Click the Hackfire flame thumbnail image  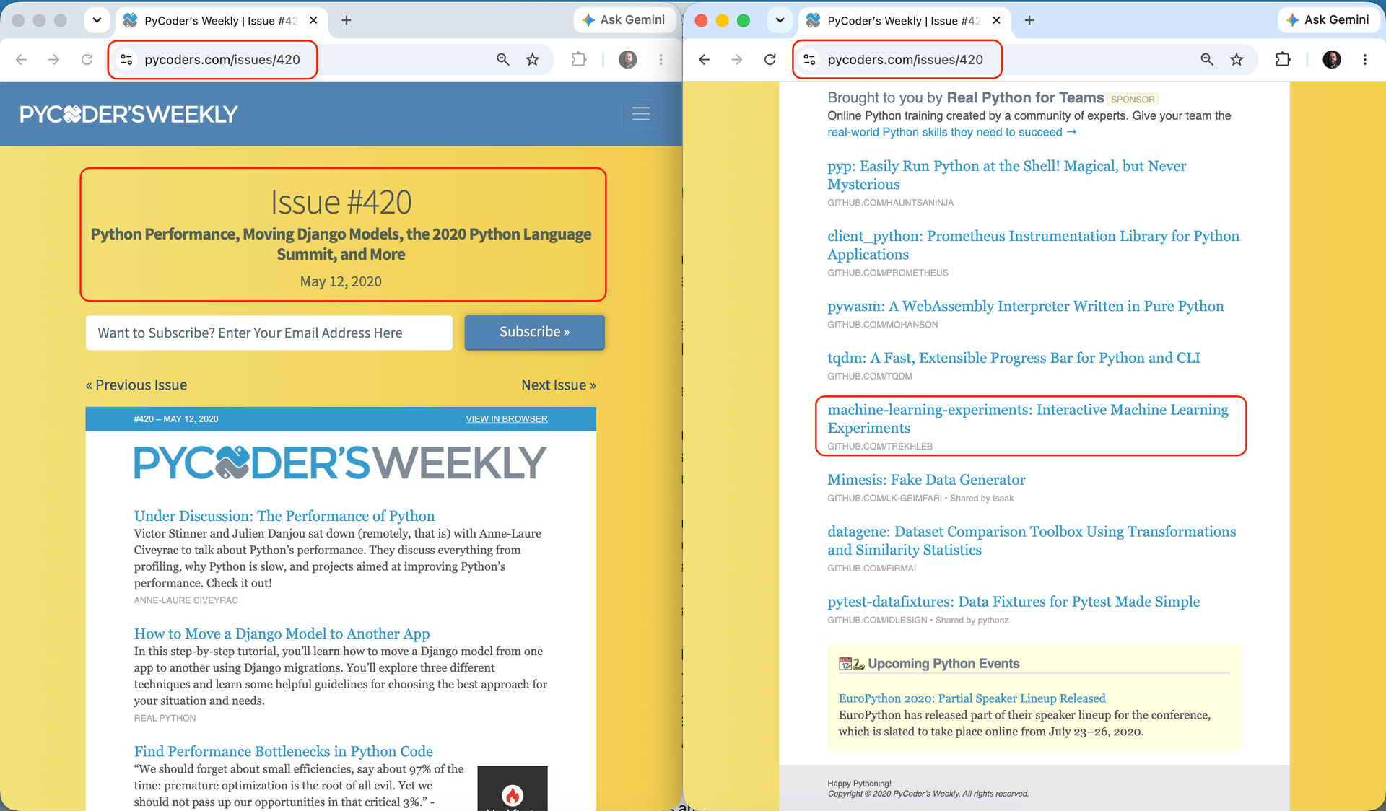tap(513, 789)
